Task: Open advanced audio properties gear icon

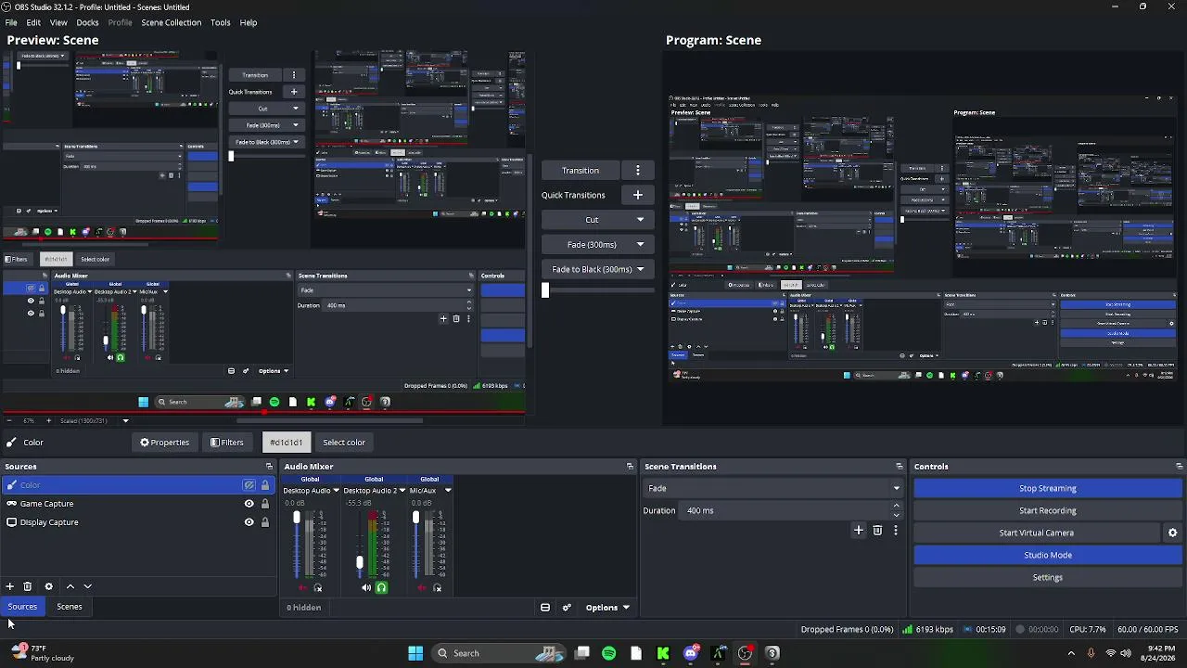Action: click(567, 608)
